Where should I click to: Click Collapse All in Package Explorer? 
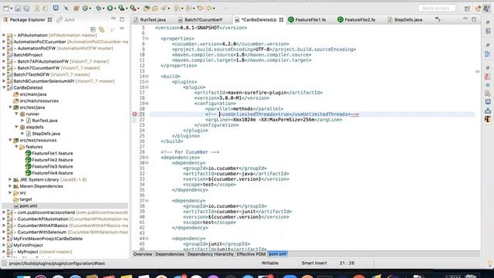click(x=93, y=29)
